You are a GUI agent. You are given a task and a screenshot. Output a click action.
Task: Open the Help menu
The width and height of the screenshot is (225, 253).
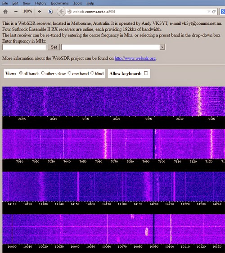coord(90,3)
